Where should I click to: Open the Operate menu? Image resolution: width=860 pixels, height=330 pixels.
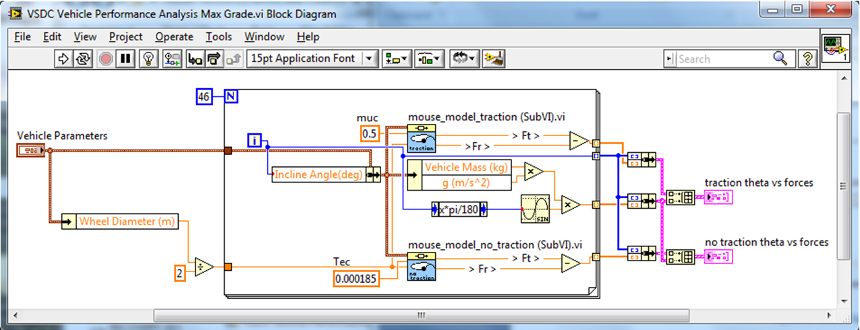174,36
